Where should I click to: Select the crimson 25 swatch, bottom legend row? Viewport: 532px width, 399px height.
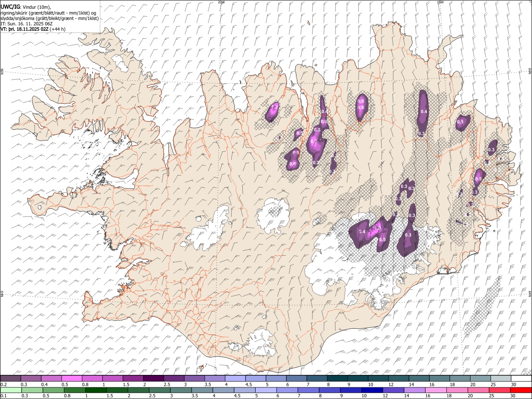coord(499,390)
